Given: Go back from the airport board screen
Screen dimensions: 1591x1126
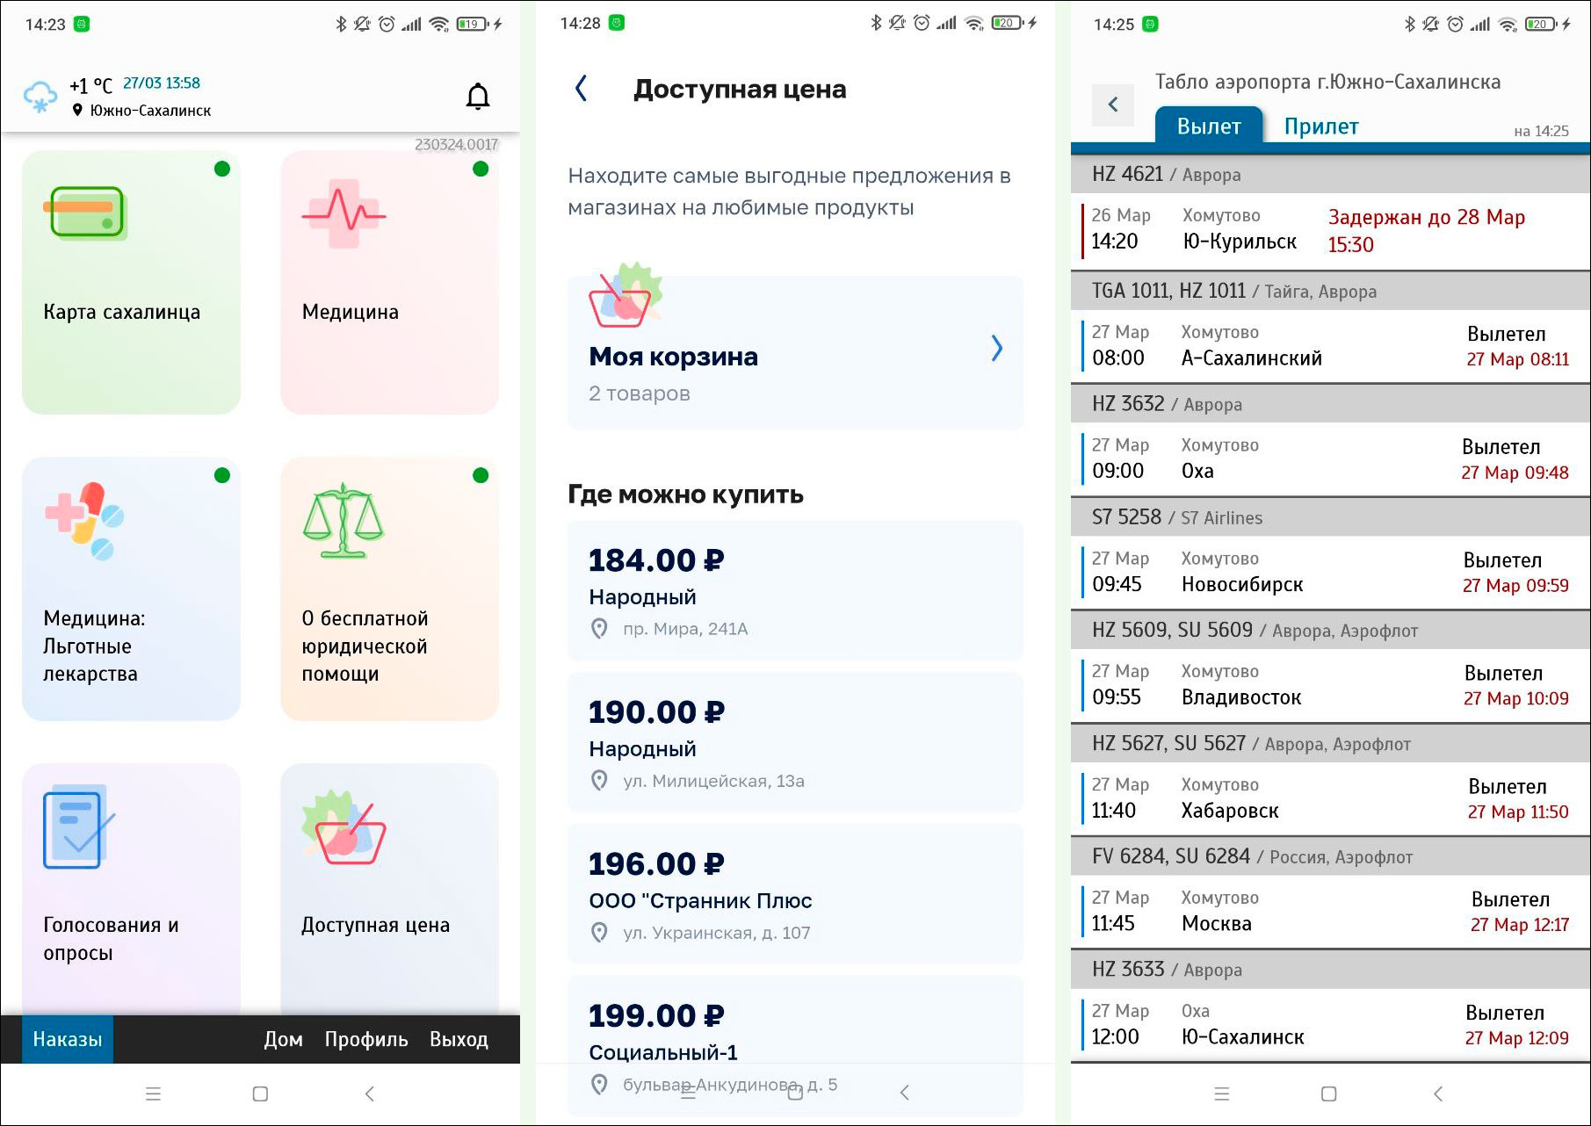Looking at the screenshot, I should 1113,105.
